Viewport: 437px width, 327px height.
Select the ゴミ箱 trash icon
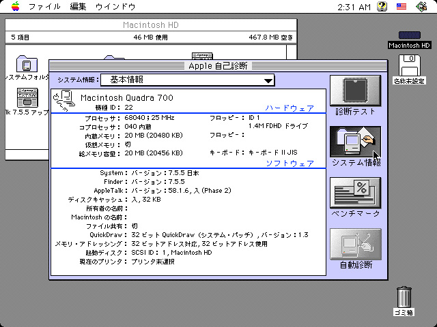404,297
